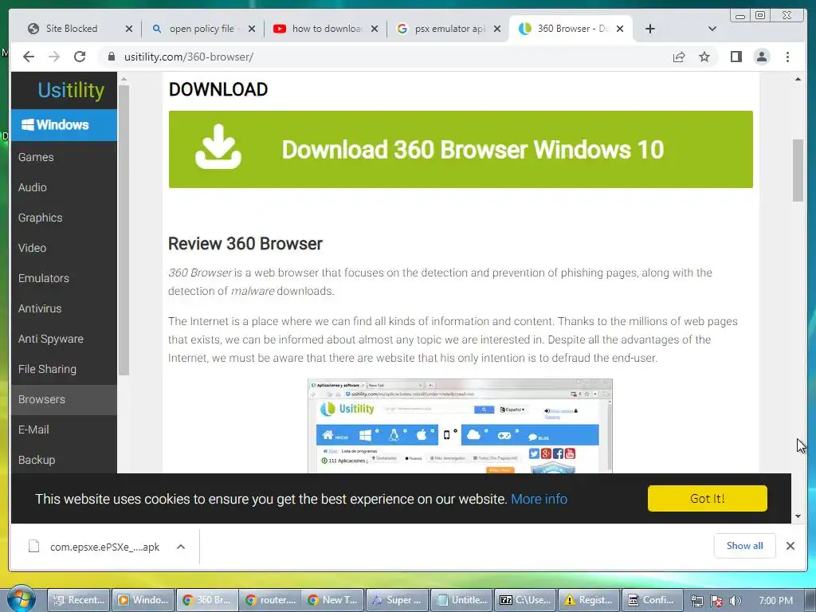Open the Video category
The width and height of the screenshot is (816, 612).
(x=64, y=248)
